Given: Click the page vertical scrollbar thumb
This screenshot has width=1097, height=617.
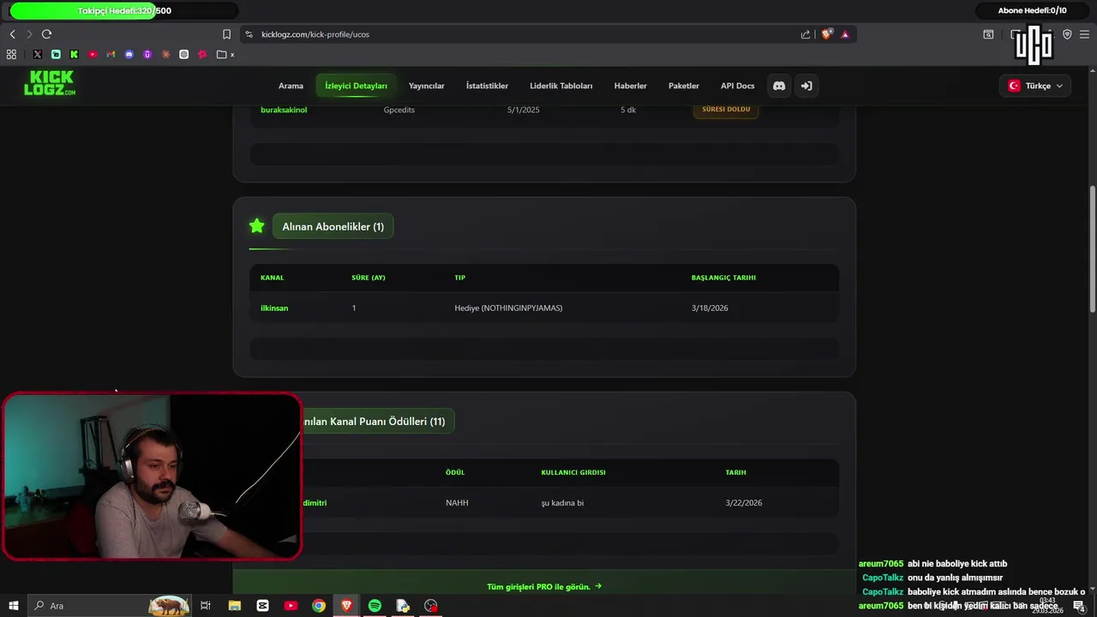Looking at the screenshot, I should [1092, 249].
